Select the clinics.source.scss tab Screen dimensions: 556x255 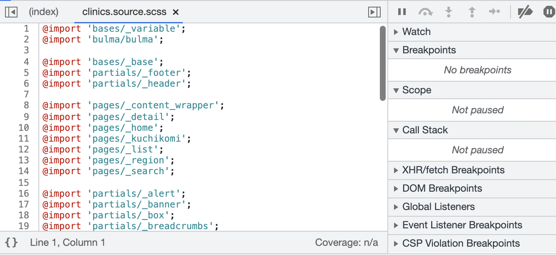(x=124, y=12)
